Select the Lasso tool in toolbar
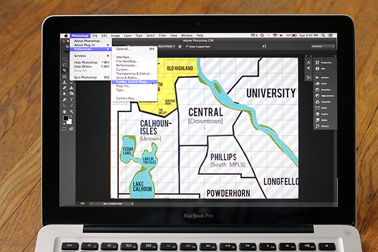378x252 pixels. pyautogui.click(x=64, y=64)
